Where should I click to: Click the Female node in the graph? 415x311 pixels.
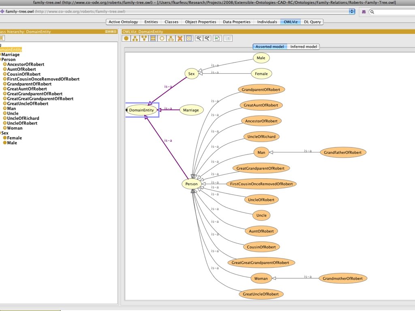click(x=261, y=74)
